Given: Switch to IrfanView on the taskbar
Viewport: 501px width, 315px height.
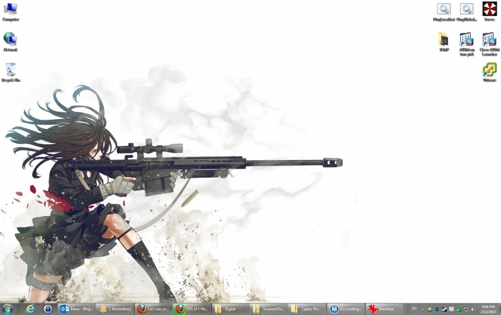Looking at the screenshot, I should (x=384, y=309).
